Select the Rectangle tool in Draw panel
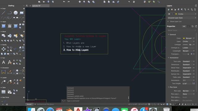 click(x=22, y=13)
